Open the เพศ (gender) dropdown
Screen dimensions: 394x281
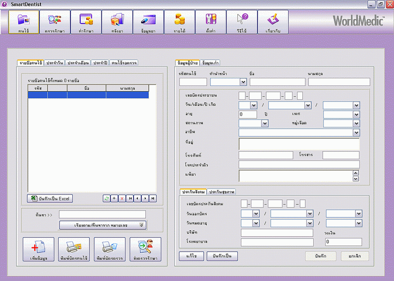[356, 115]
